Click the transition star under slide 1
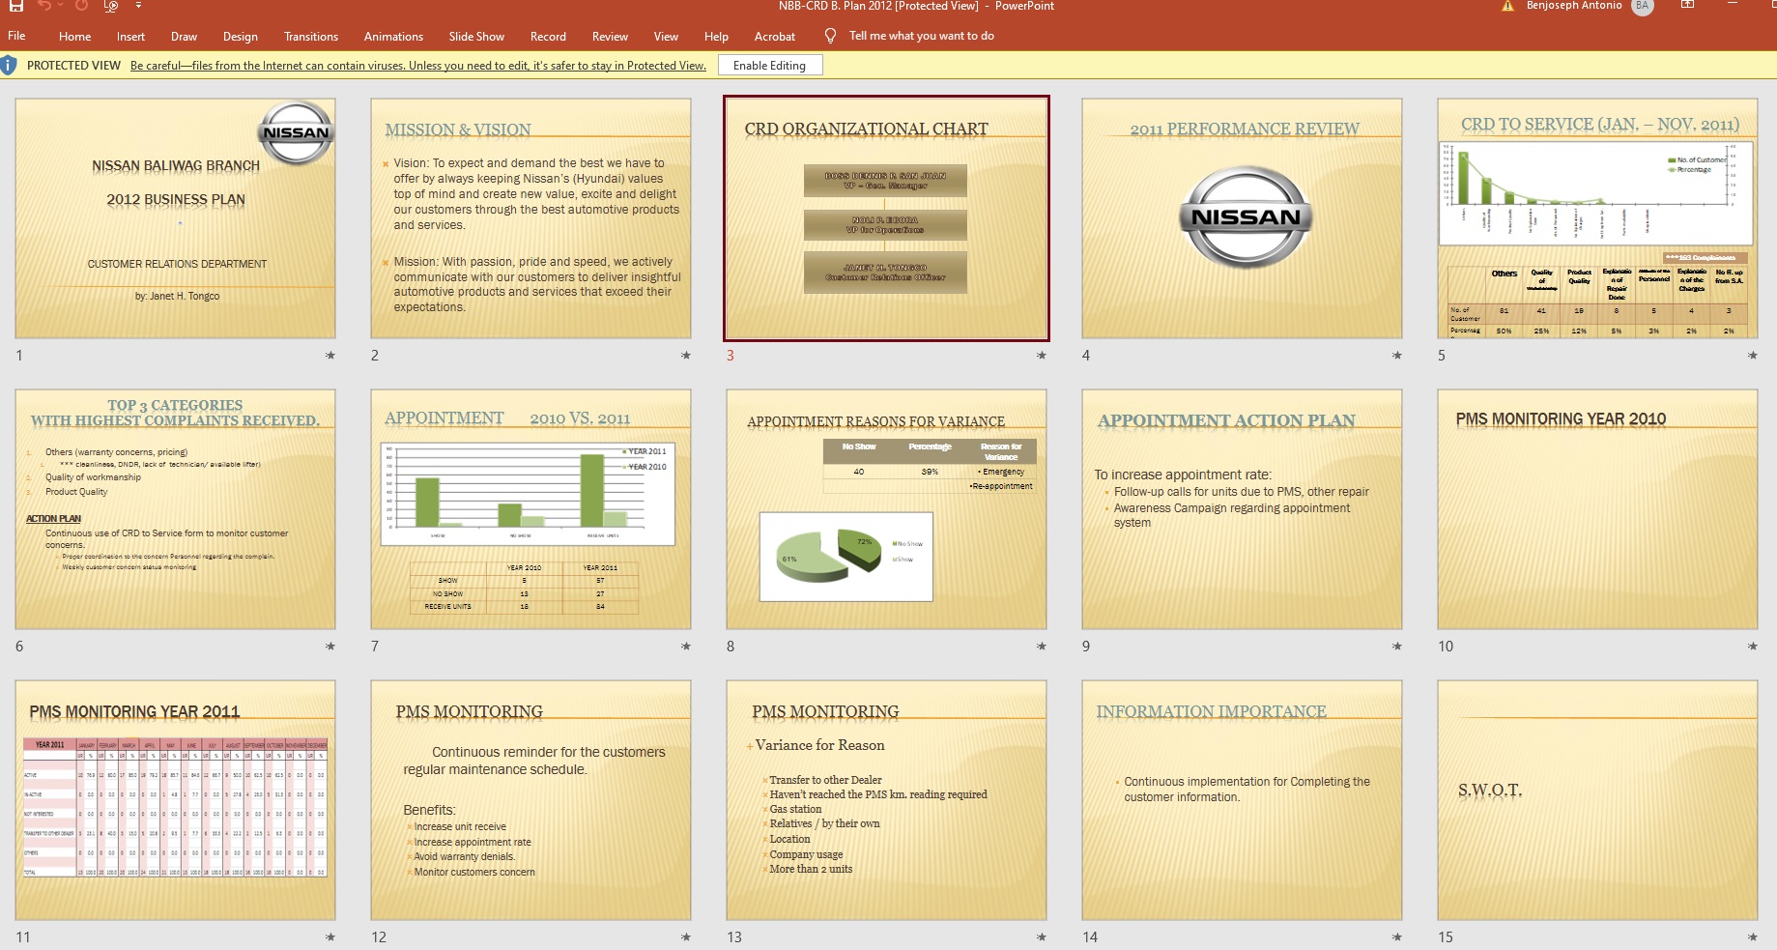 coord(330,356)
